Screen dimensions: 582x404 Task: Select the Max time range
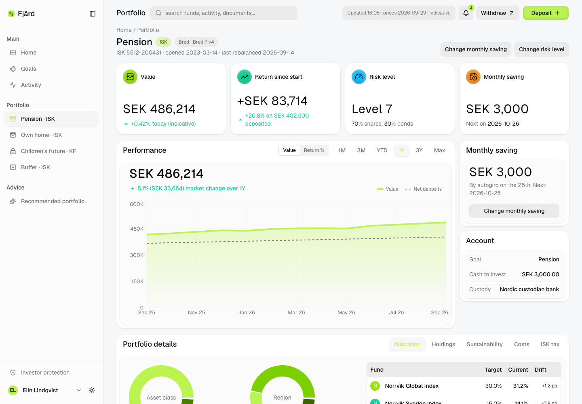coord(439,150)
